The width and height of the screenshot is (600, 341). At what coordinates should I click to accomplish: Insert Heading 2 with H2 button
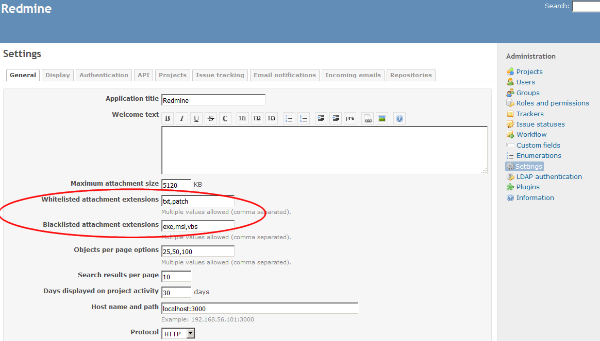pyautogui.click(x=257, y=118)
